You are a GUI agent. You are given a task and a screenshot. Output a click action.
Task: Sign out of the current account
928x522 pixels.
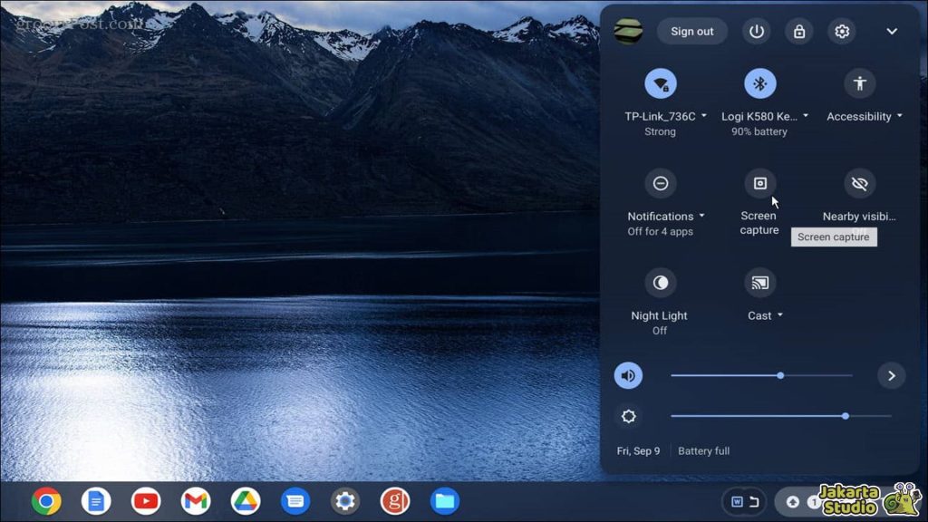coord(691,31)
